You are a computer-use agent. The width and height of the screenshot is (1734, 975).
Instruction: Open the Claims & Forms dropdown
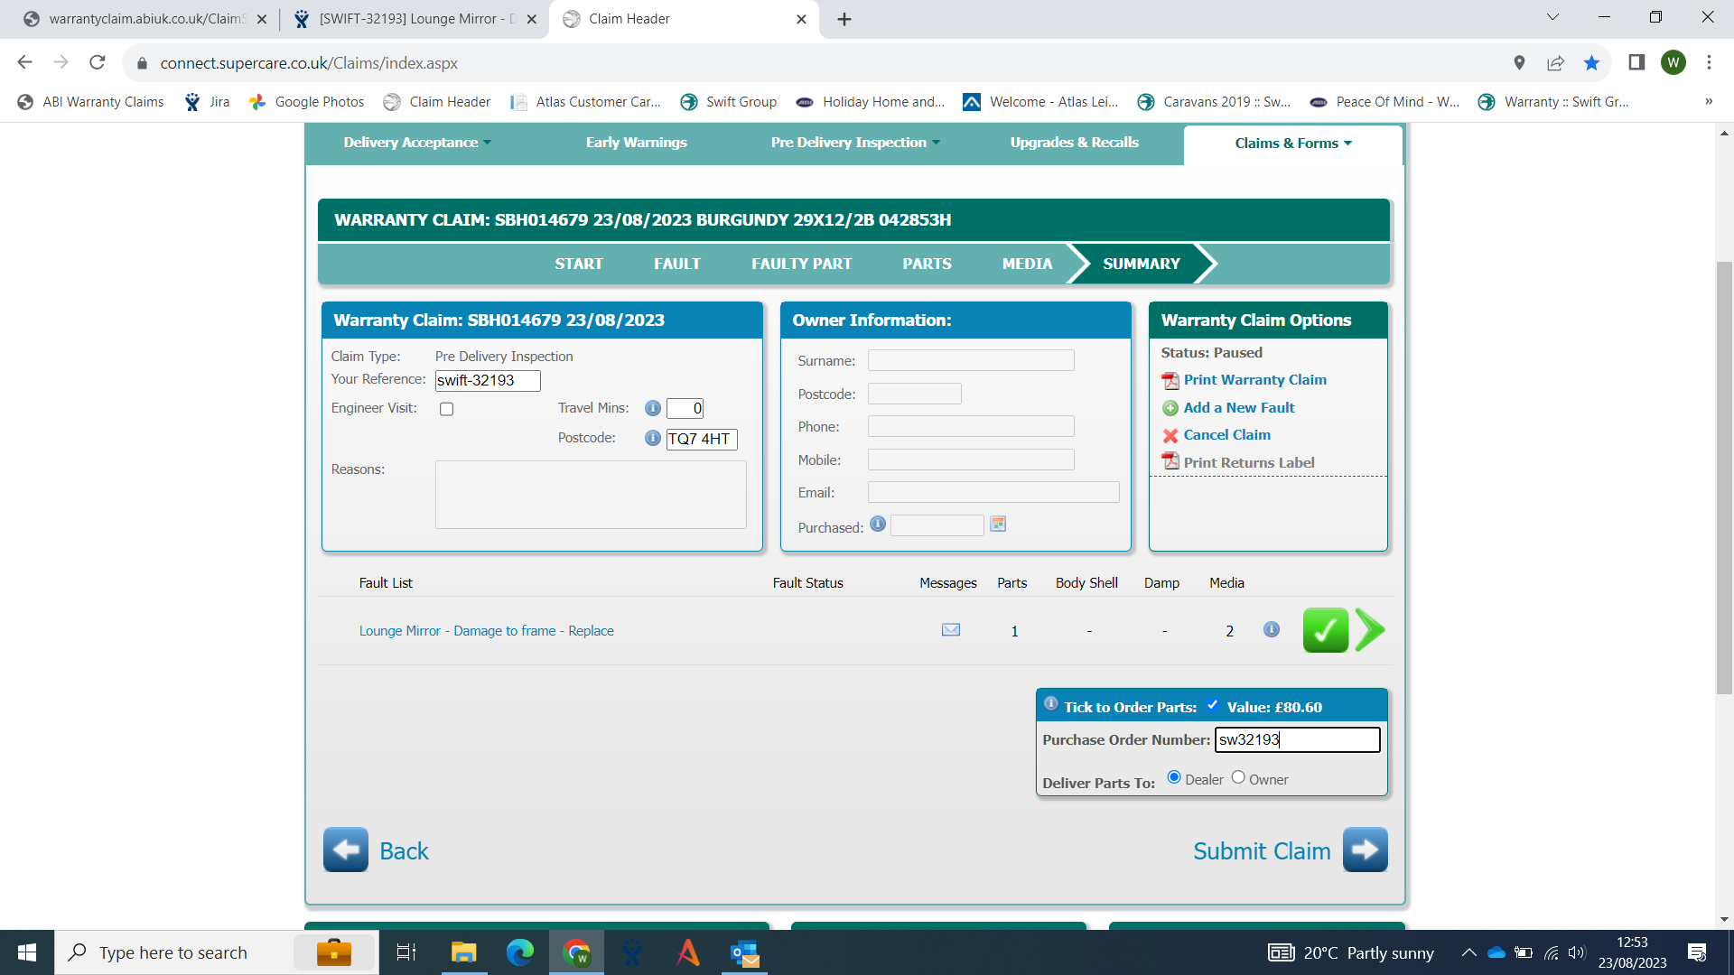tap(1292, 144)
